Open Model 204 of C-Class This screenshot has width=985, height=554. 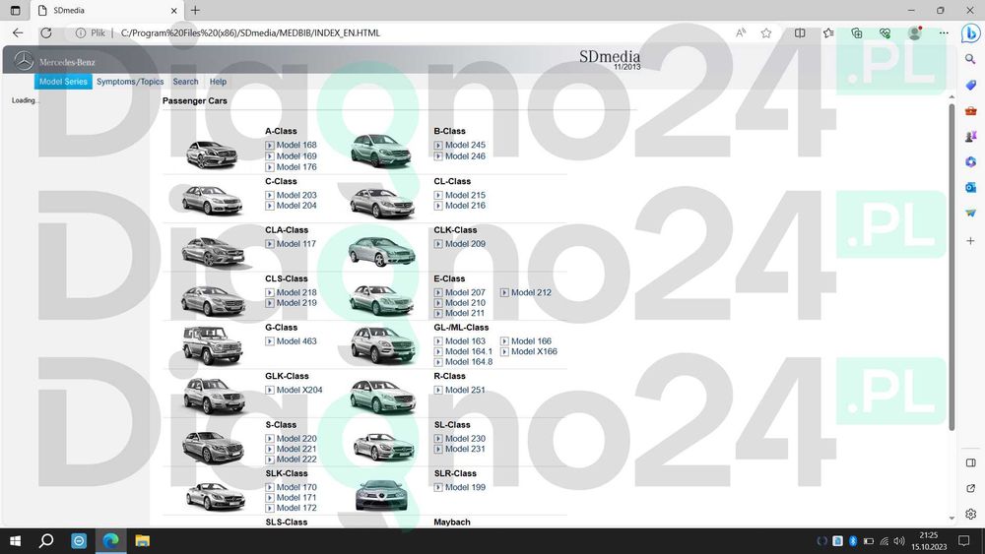click(296, 205)
